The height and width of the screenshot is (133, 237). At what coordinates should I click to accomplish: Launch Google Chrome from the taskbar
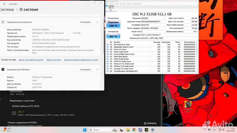tap(134, 130)
